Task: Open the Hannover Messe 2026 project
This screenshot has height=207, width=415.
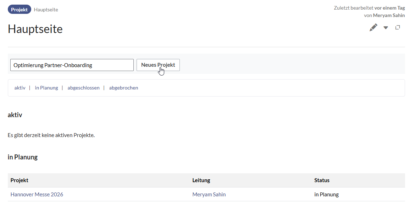Action: (37, 194)
